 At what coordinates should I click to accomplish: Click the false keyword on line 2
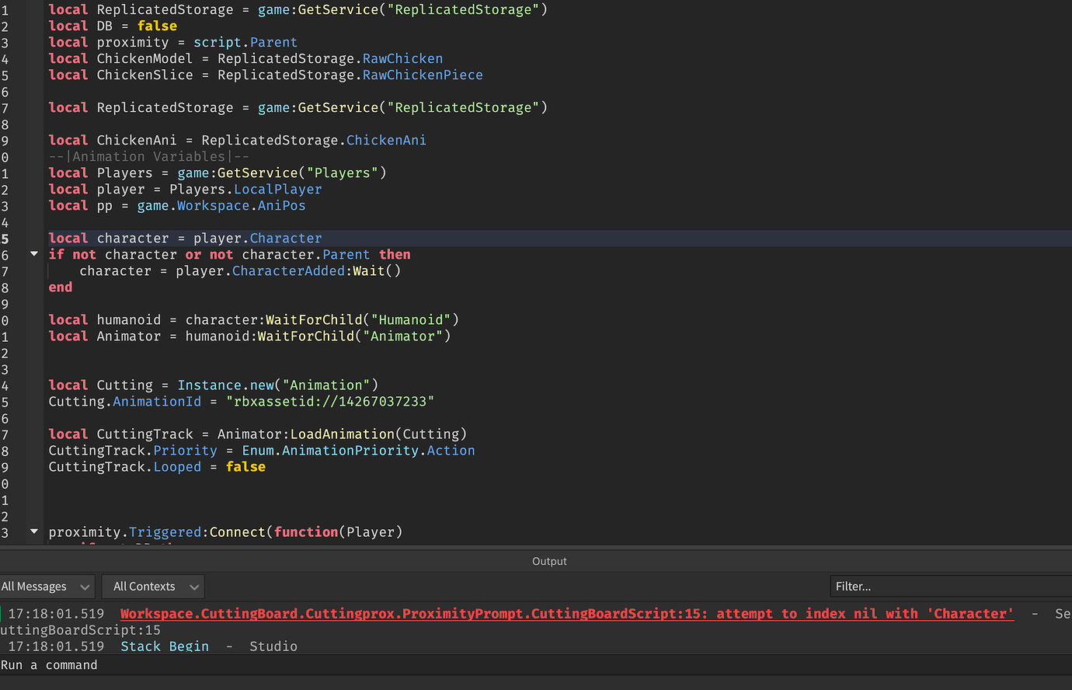click(157, 25)
